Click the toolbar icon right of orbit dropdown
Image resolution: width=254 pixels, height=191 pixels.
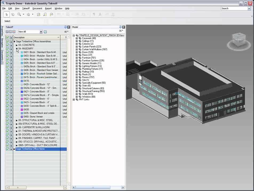(x=38, y=14)
